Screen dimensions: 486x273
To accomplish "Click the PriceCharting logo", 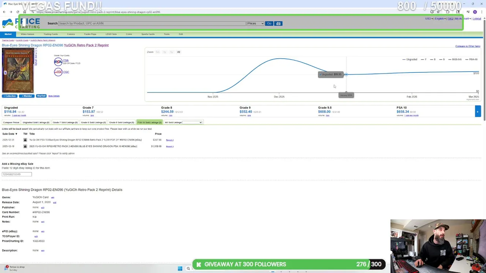I will pos(21,24).
